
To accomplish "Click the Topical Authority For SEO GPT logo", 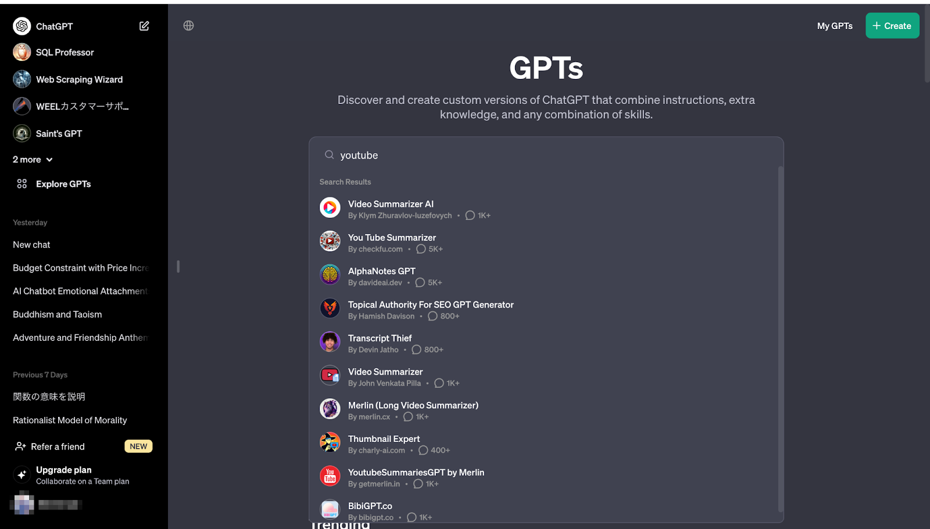I will coord(330,308).
